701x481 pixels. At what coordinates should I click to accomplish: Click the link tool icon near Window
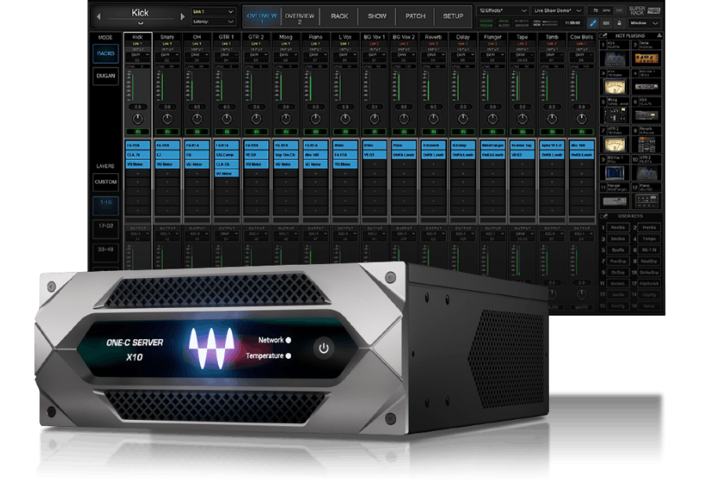pyautogui.click(x=594, y=23)
